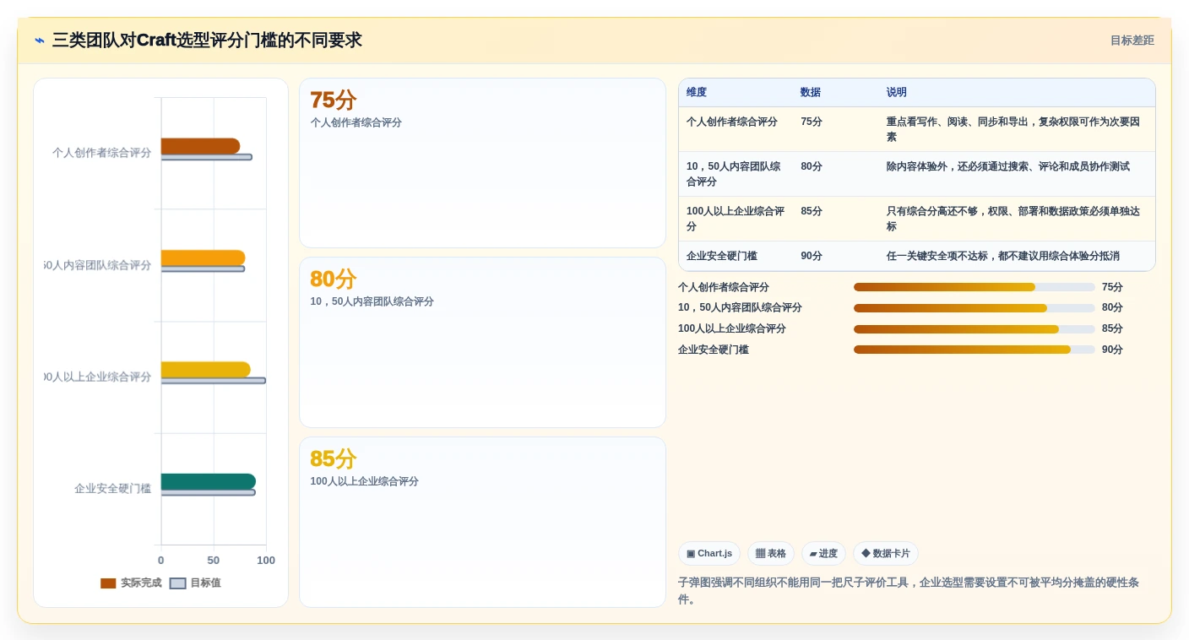Select the 进度 tag chip

pos(823,554)
